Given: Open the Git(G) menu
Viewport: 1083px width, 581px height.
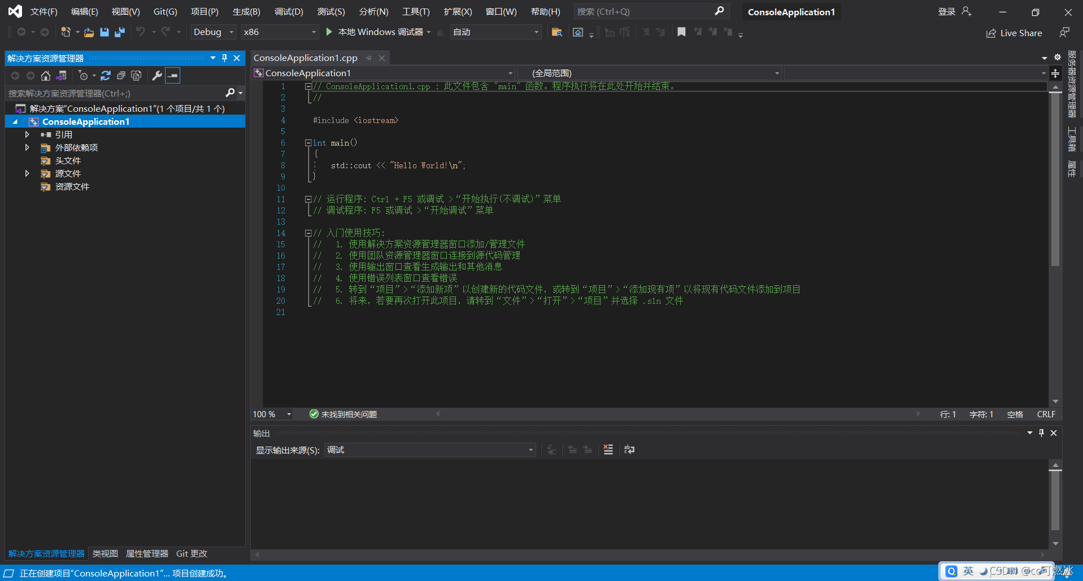Looking at the screenshot, I should click(166, 12).
